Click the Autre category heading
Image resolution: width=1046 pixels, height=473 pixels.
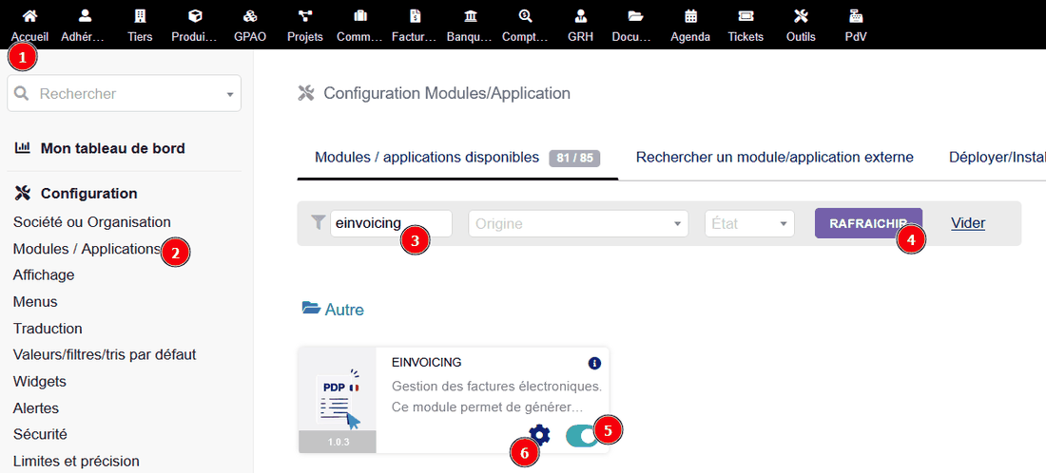[x=344, y=310]
